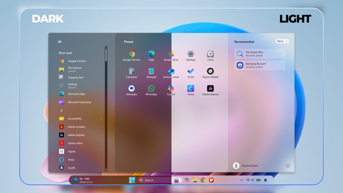Open Paysics Wallah app
Viewport: 343px width, 193px height.
[210, 73]
